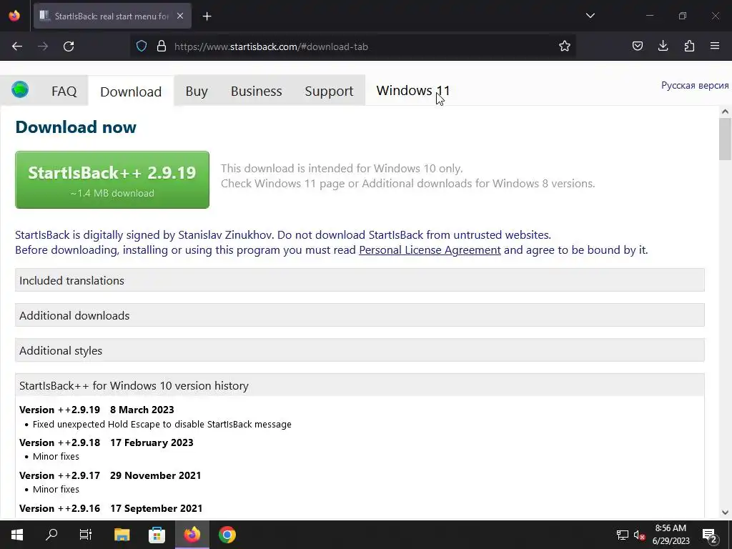
Task: Click the forward navigation arrow
Action: (x=43, y=46)
